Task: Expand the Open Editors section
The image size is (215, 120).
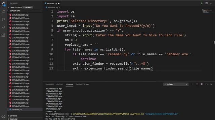Action: pos(16,7)
